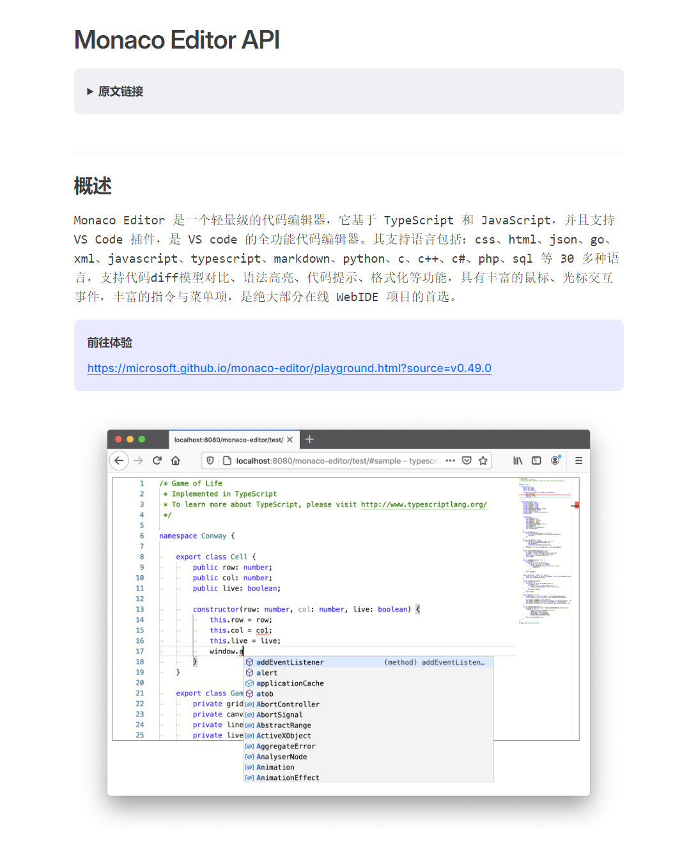The width and height of the screenshot is (673, 852).
Task: Close the localhost:8080 browser tab
Action: [290, 440]
